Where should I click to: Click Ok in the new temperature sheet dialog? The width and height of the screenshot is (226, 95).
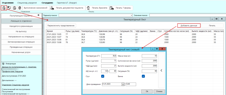147,91
